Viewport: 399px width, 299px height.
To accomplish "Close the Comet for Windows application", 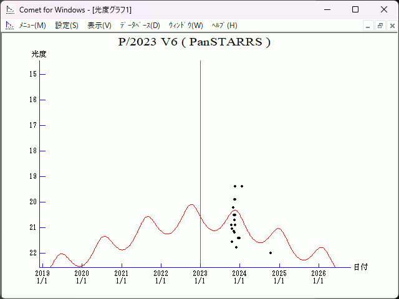I will (384, 10).
